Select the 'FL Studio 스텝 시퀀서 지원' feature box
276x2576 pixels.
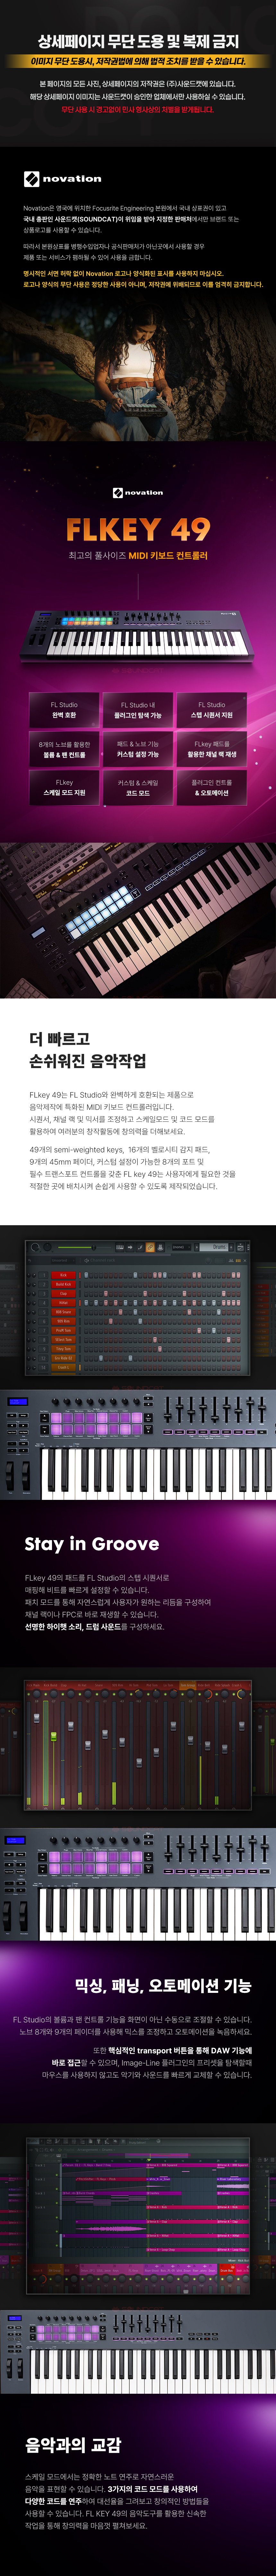click(x=211, y=710)
